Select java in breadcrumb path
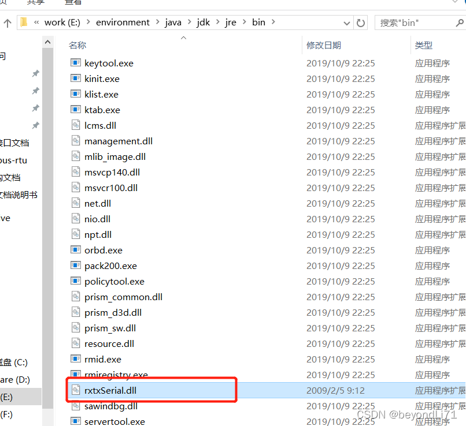466x426 pixels. click(x=173, y=23)
